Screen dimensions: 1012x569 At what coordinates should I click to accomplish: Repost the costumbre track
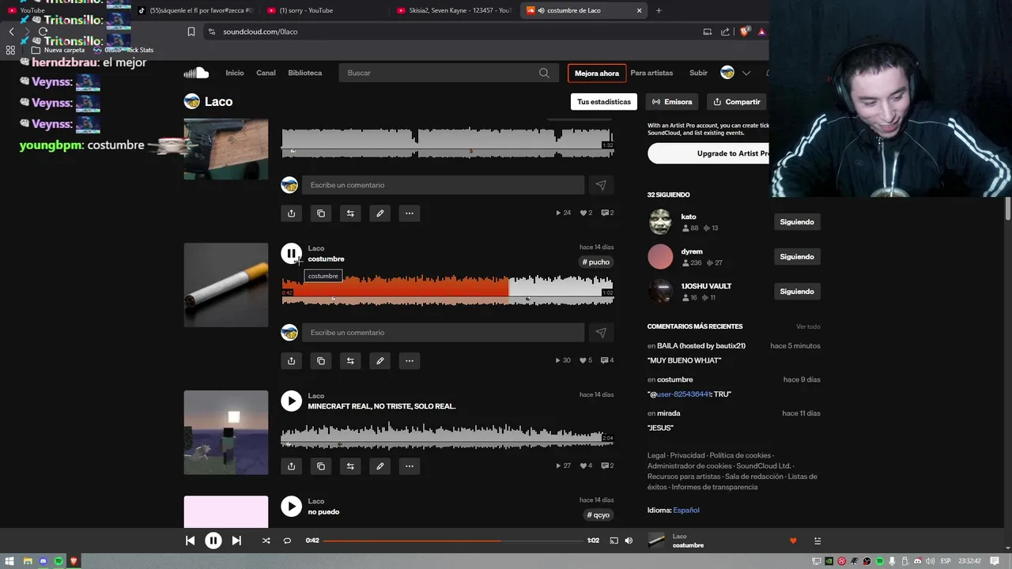[x=350, y=360]
